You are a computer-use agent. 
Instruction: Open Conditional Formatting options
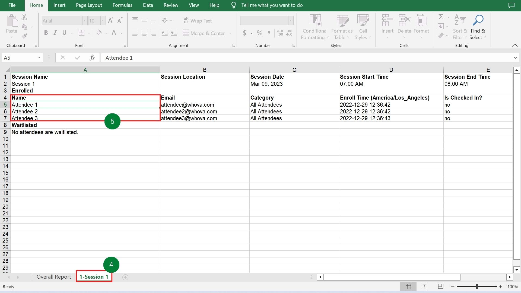coord(314,27)
